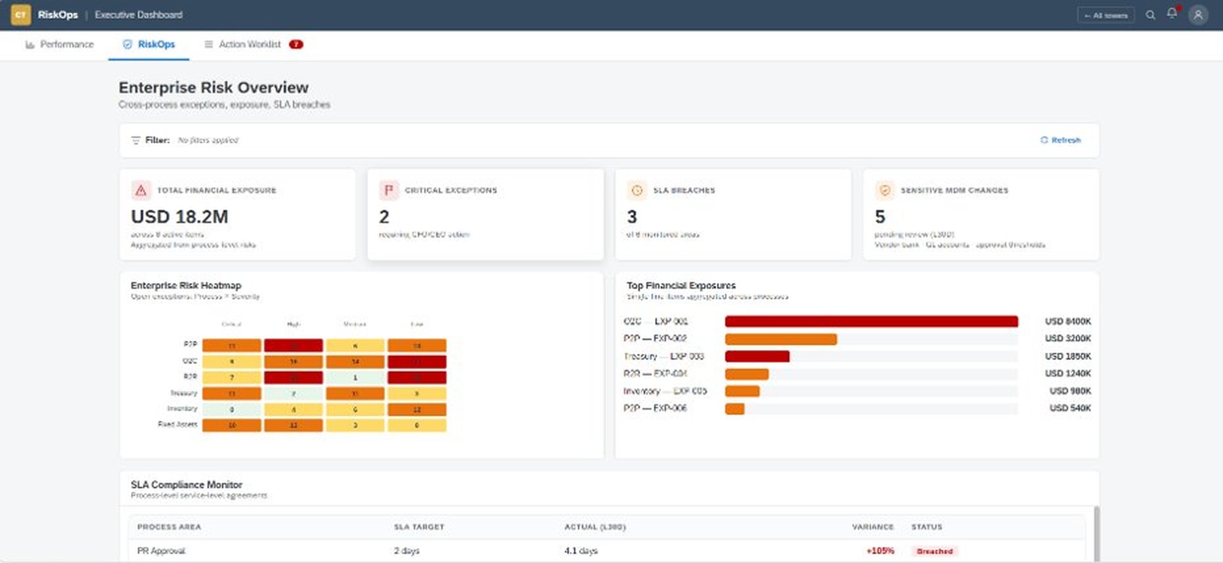Click the USD 18.2M exposure value

click(x=179, y=217)
